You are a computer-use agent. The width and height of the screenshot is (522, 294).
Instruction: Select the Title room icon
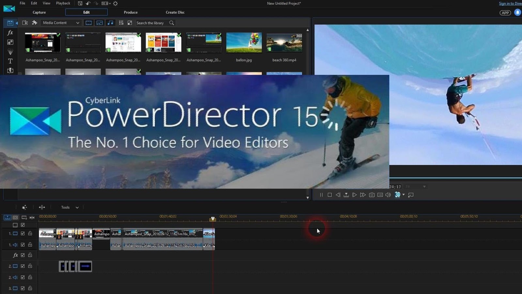[x=10, y=61]
